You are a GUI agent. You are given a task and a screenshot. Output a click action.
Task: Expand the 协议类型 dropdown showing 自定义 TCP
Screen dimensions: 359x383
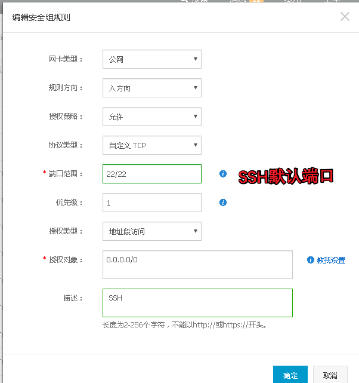(x=152, y=145)
